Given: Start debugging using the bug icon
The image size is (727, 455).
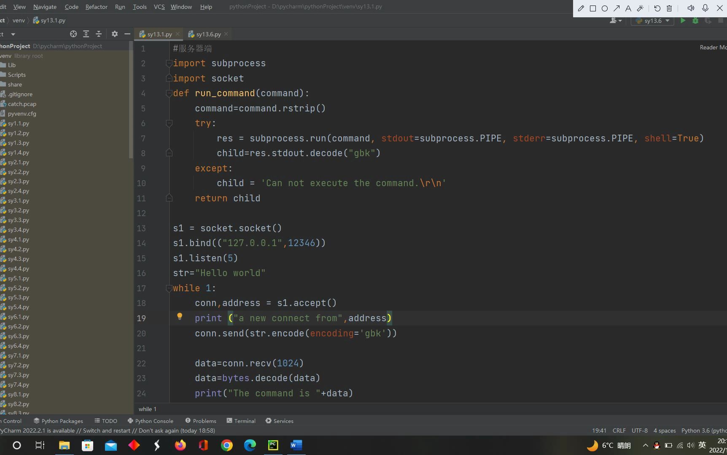Looking at the screenshot, I should [695, 20].
